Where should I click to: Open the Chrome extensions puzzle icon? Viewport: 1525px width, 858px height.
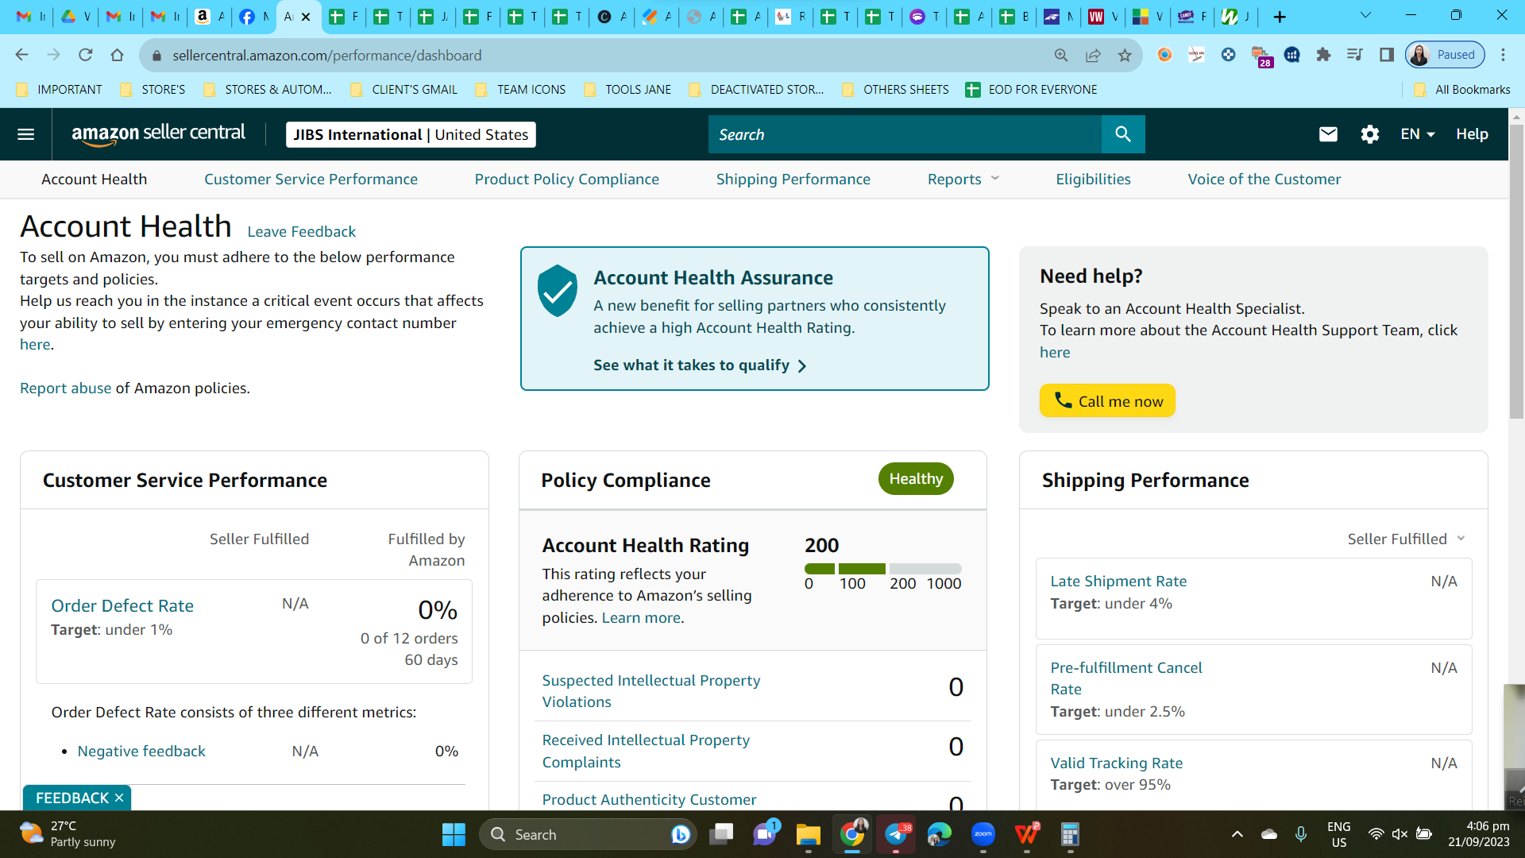[1323, 55]
